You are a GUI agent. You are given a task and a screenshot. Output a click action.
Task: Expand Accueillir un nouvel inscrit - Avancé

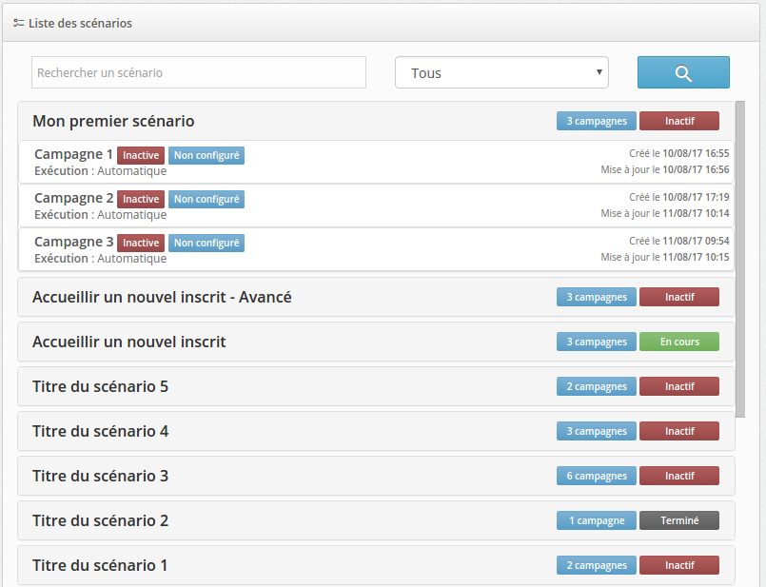click(x=162, y=297)
